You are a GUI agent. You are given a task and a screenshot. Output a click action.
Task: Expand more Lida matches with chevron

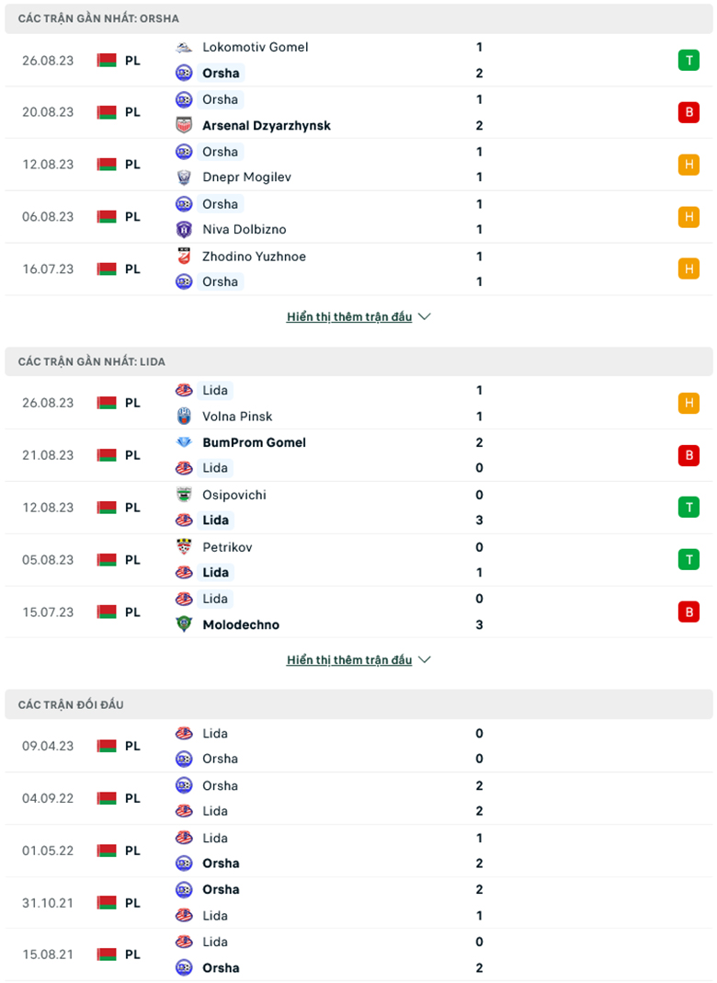pos(424,660)
